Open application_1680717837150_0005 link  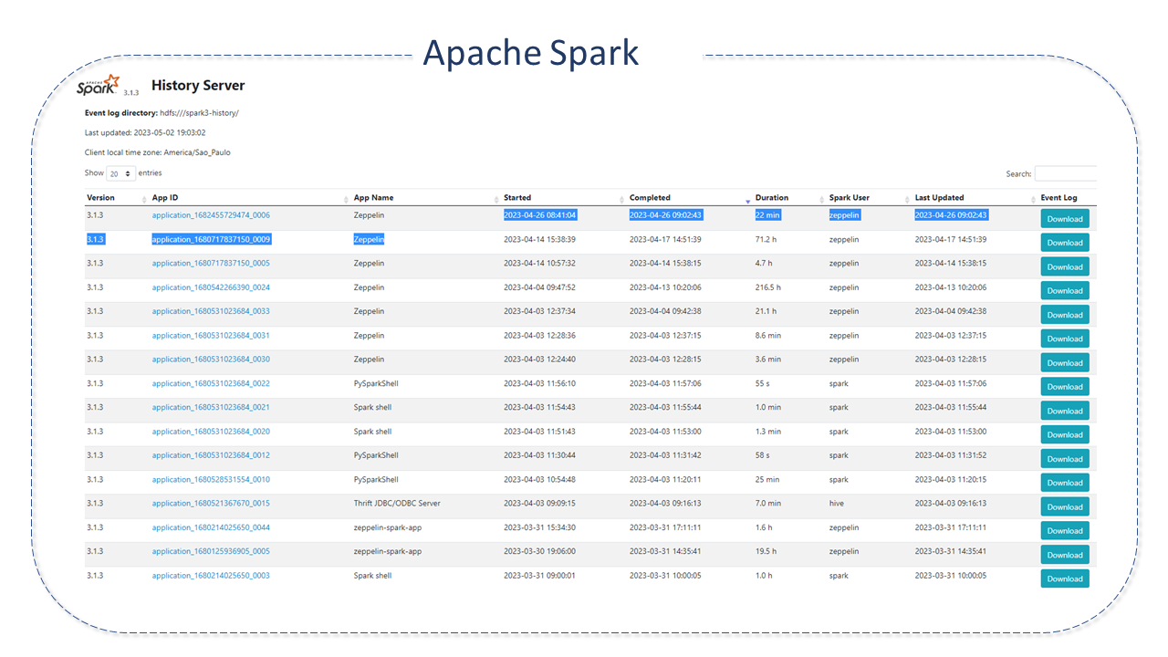pyautogui.click(x=211, y=264)
